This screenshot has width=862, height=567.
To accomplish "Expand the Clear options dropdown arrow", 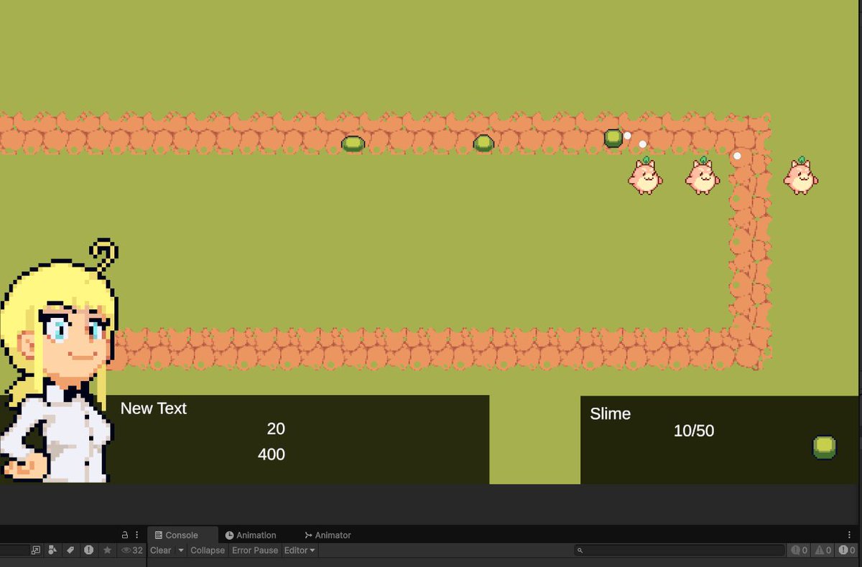I will pos(181,550).
